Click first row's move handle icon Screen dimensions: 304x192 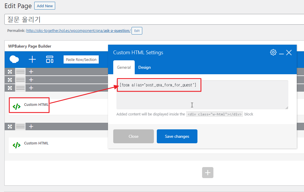10,72
